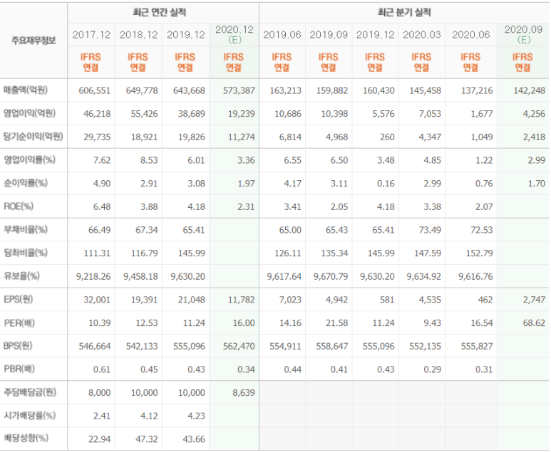This screenshot has width=551, height=452.
Task: Click quarterly revenue value 142,248
Action: click(529, 90)
